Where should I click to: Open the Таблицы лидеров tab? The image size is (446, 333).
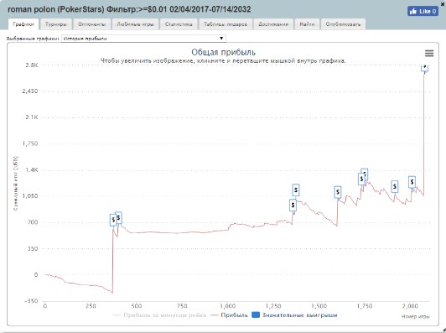226,24
